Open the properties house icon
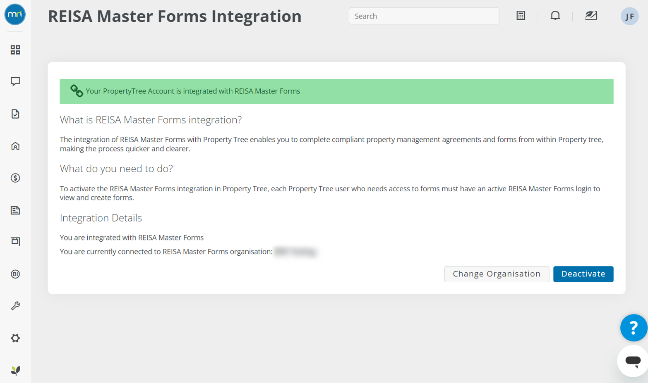This screenshot has height=383, width=648. click(x=15, y=146)
